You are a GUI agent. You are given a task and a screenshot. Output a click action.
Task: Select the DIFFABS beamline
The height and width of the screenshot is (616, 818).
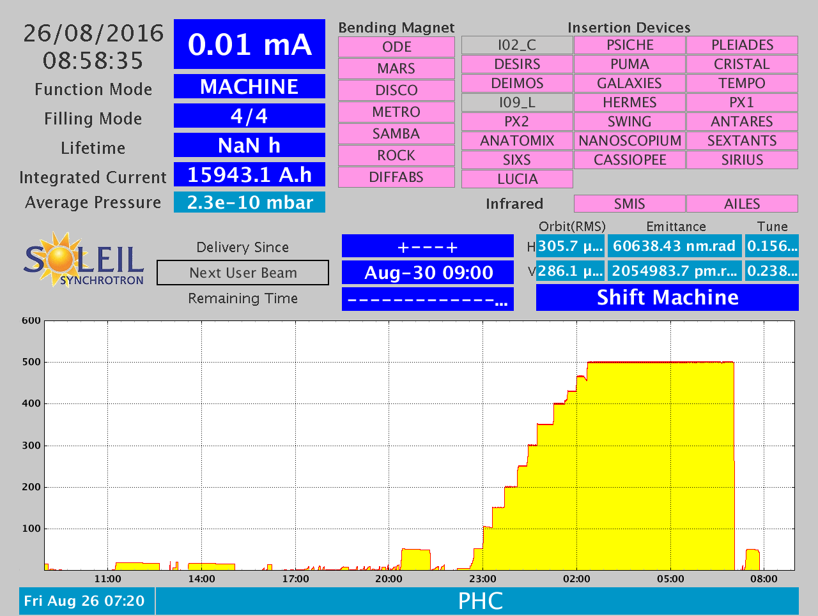396,177
